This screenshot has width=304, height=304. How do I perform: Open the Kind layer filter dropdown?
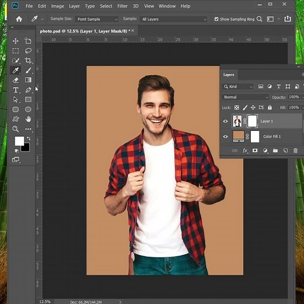click(x=237, y=87)
